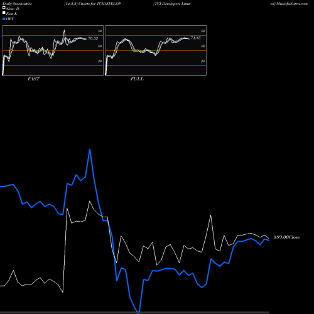Click the 'FAST' chart label

pyautogui.click(x=33, y=79)
